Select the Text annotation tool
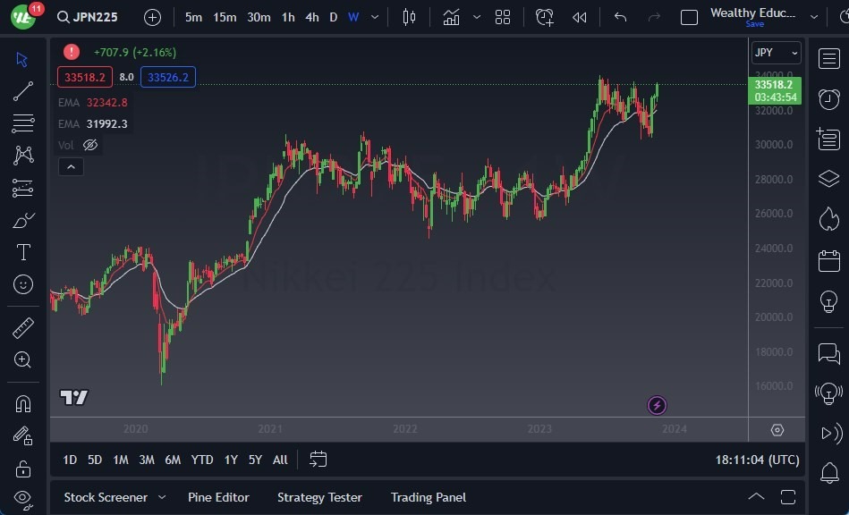This screenshot has height=515, width=849. point(23,252)
